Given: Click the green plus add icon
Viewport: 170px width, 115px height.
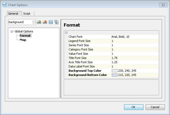Looking at the screenshot, I should pos(39,22).
